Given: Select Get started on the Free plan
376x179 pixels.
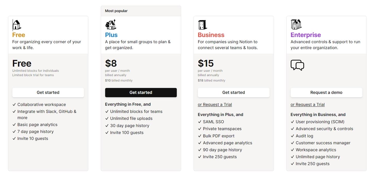Looking at the screenshot, I should coord(48,92).
